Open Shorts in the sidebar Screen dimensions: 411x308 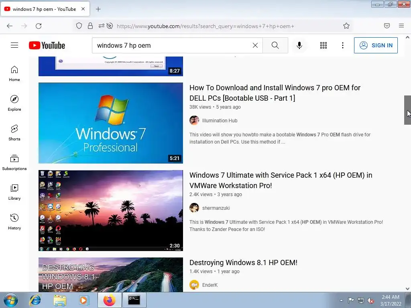tap(14, 133)
